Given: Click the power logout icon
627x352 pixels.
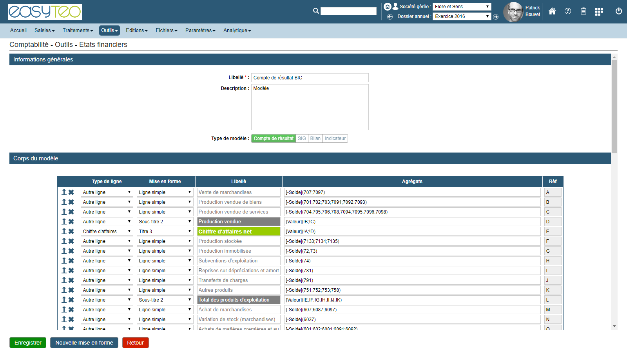Looking at the screenshot, I should click(x=618, y=11).
